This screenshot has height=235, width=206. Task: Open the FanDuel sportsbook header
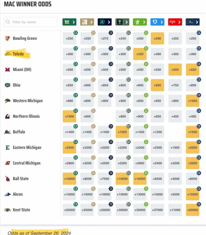pos(158,22)
